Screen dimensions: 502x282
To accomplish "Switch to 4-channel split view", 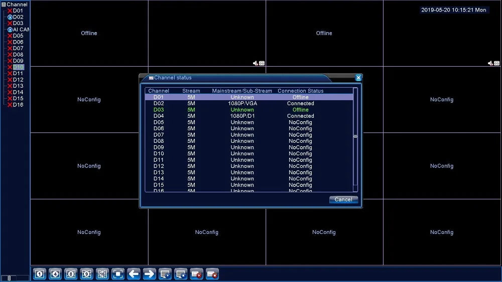I will [55, 274].
